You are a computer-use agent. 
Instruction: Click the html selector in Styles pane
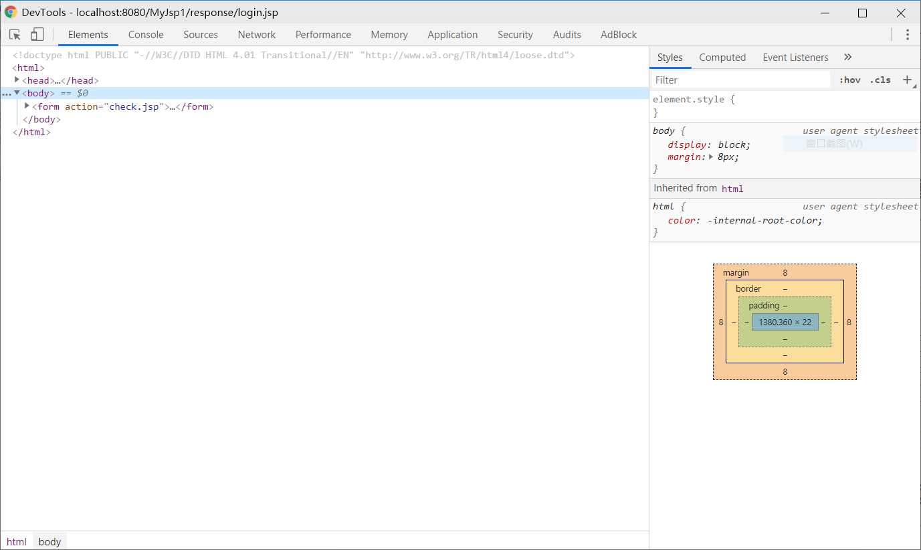pos(663,207)
